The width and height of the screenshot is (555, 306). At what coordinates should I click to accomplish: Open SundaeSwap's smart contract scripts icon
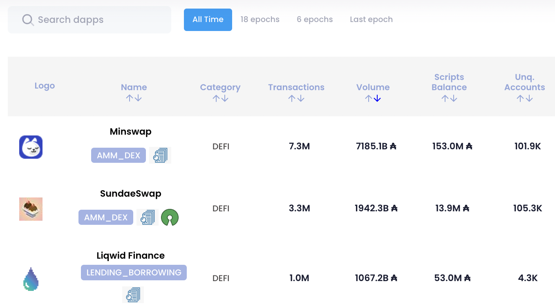147,217
